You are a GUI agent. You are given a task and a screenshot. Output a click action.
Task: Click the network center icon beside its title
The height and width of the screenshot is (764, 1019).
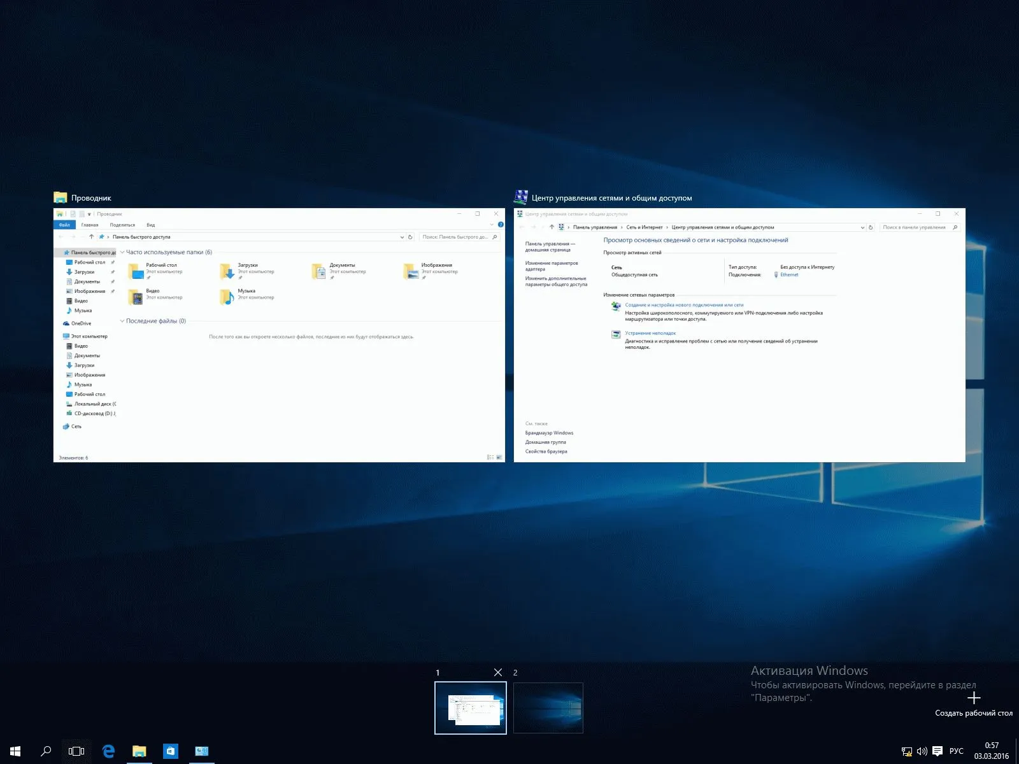point(521,197)
